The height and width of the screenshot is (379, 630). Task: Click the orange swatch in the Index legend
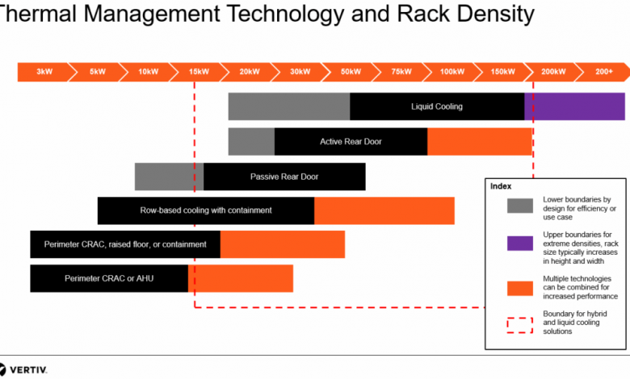click(520, 289)
